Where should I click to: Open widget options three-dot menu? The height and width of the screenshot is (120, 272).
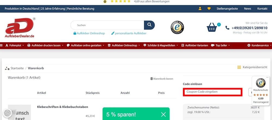[x=267, y=77]
